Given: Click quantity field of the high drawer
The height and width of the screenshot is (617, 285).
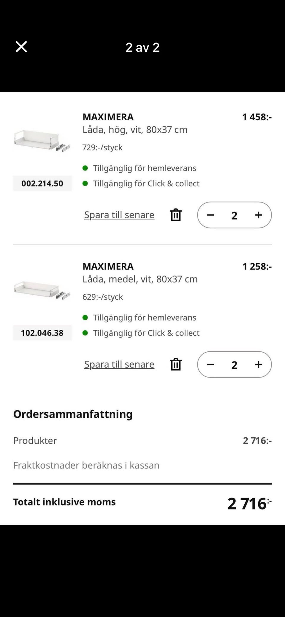Looking at the screenshot, I should pyautogui.click(x=234, y=215).
